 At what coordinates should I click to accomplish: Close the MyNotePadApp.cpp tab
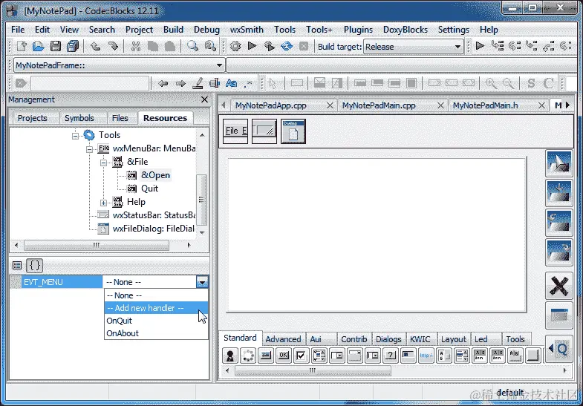tap(330, 105)
